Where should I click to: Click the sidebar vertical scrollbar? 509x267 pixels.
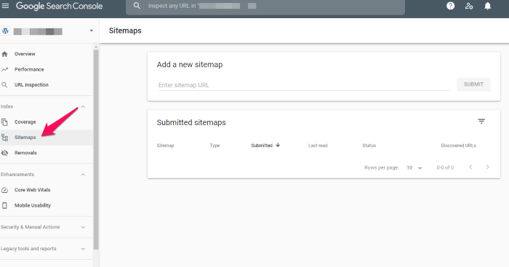96,150
